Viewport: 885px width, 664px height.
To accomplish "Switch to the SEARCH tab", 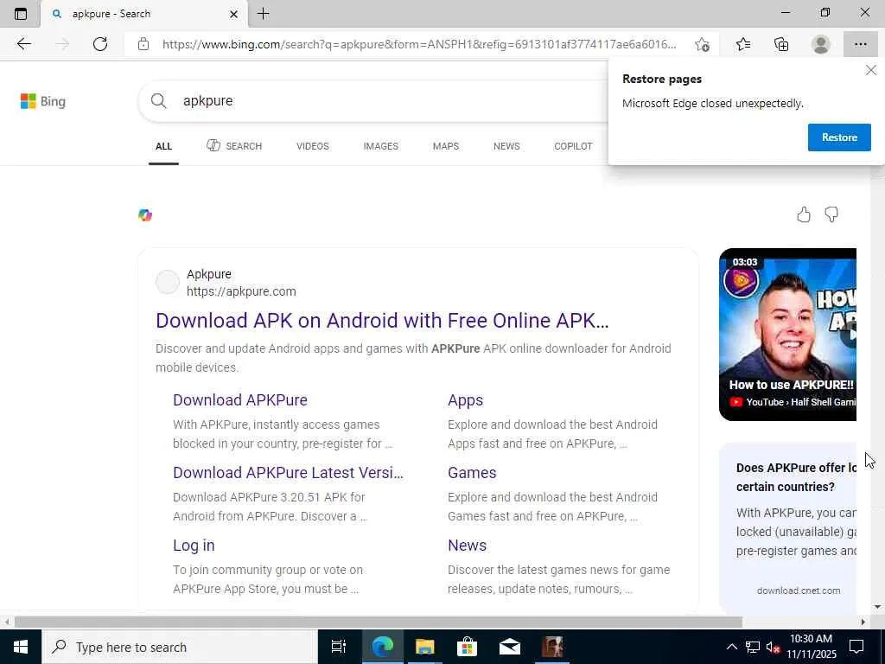I will (234, 146).
